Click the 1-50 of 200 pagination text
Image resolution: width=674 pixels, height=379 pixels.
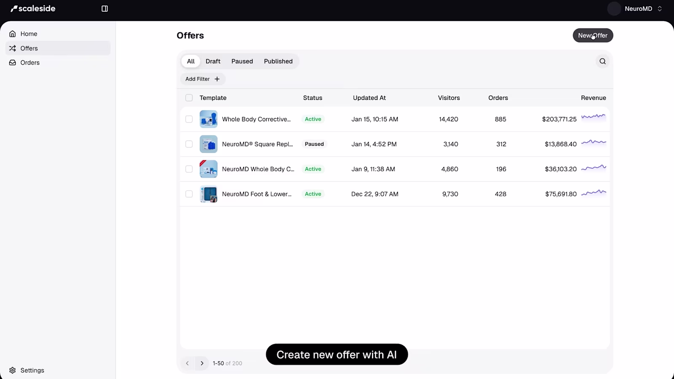coord(227,363)
